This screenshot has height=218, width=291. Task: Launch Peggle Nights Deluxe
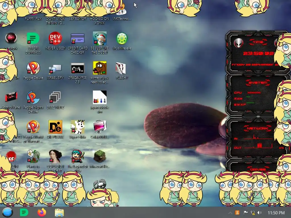(33, 97)
